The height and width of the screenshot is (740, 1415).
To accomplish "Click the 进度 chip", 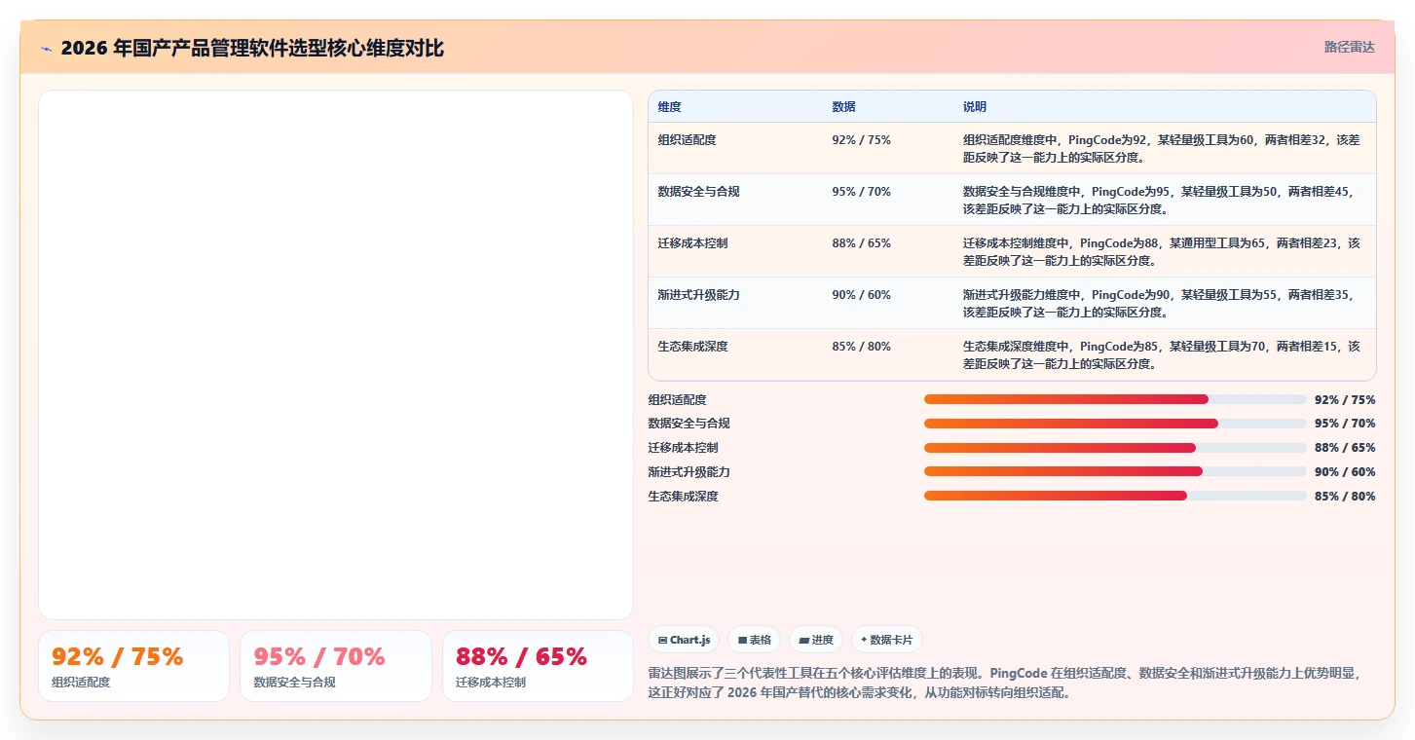I will coord(816,640).
